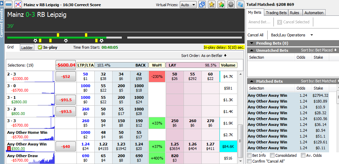339x164 pixels.
Task: Click the scrollbar thumb of the selections grid
Action: point(240,141)
